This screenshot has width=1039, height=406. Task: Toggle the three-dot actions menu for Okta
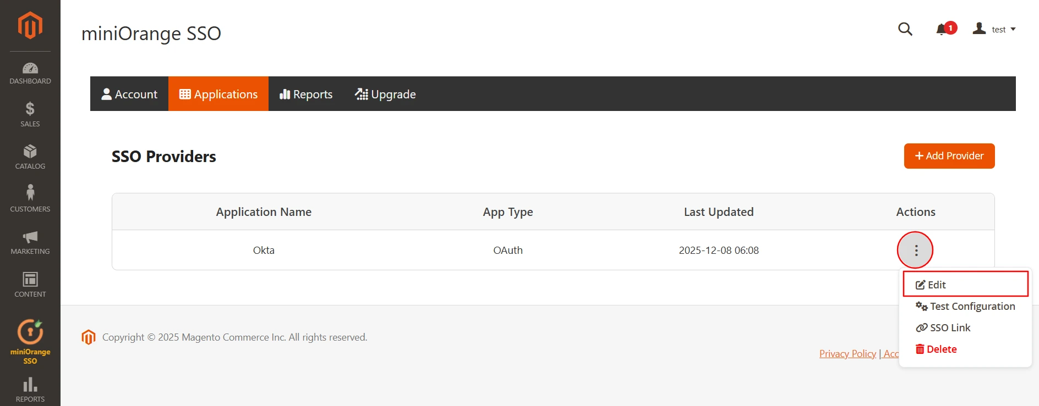point(916,251)
